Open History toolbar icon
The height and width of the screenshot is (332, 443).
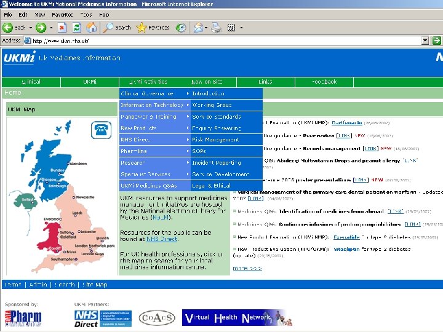click(x=181, y=28)
